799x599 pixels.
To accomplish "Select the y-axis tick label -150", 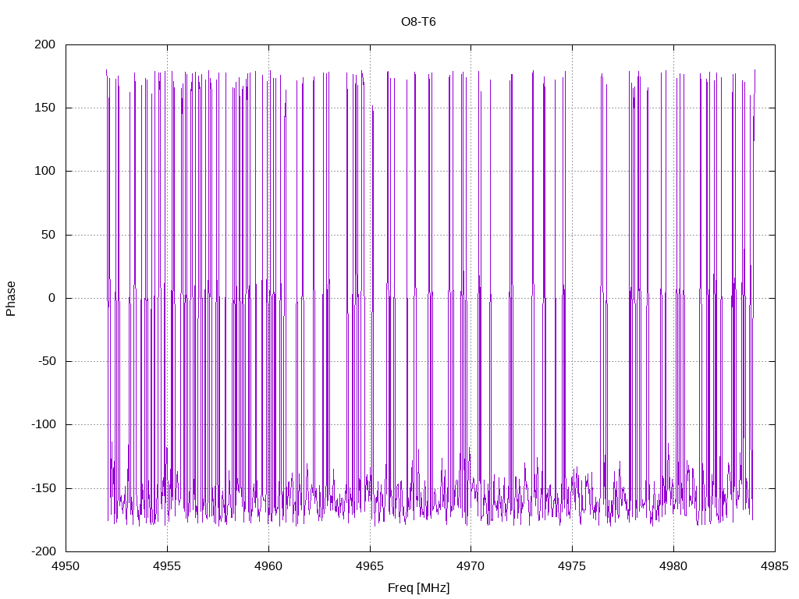I will 44,488.
